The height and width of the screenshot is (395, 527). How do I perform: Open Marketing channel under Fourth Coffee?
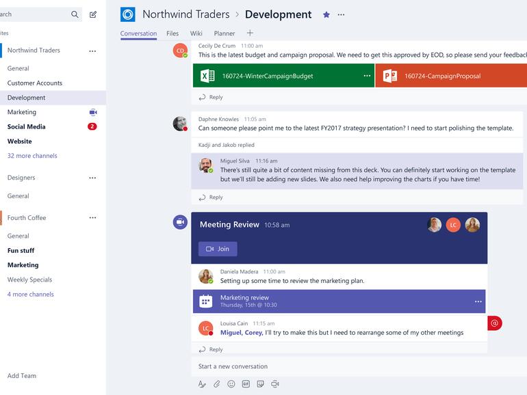[23, 265]
